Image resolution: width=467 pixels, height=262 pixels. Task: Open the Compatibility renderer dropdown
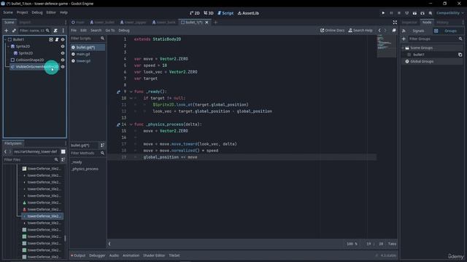[450, 13]
